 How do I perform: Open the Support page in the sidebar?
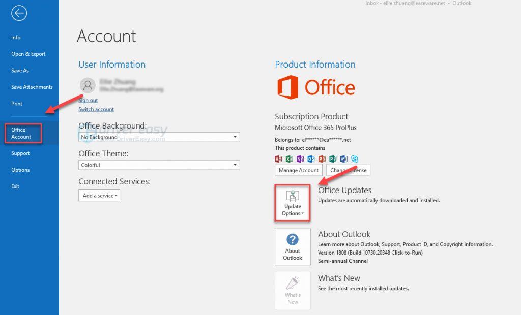pyautogui.click(x=20, y=153)
